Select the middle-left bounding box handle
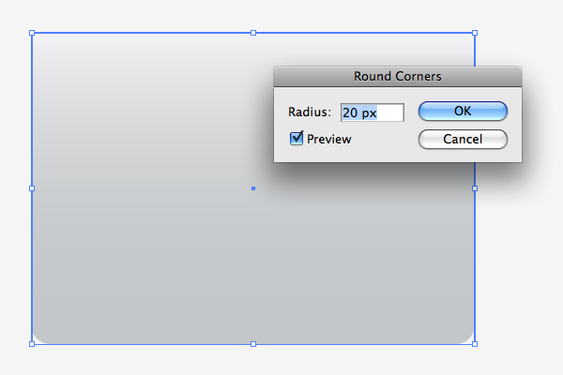The height and width of the screenshot is (375, 563). pyautogui.click(x=32, y=188)
